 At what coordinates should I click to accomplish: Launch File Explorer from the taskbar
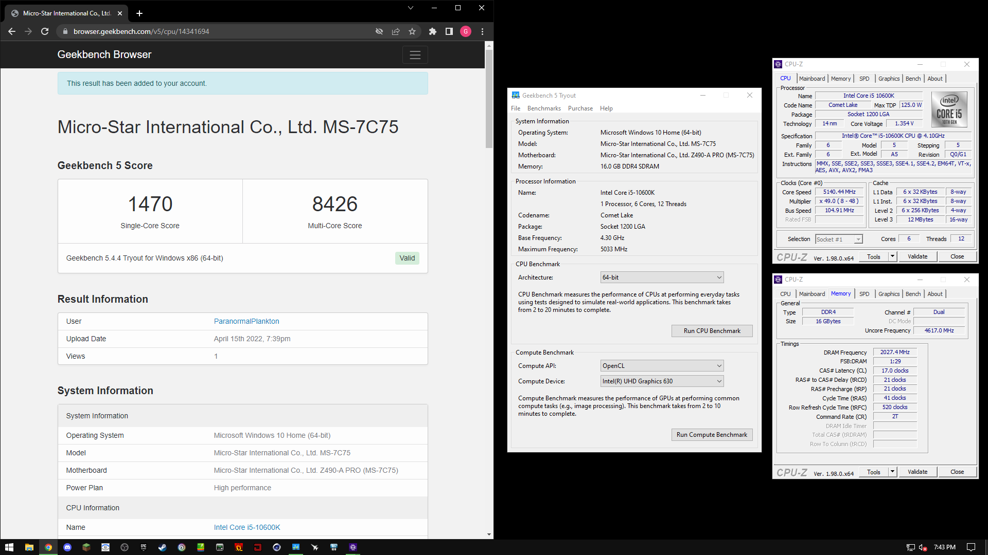(x=29, y=547)
